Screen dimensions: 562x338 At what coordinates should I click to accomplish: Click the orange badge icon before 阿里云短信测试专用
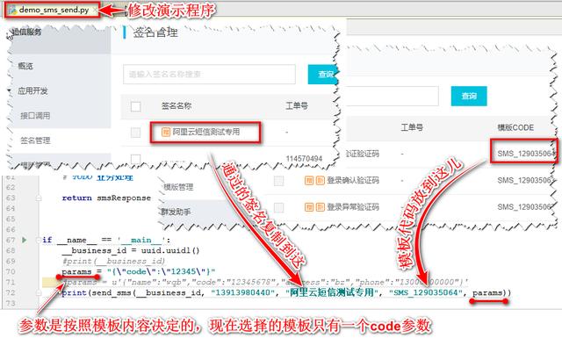tap(166, 132)
